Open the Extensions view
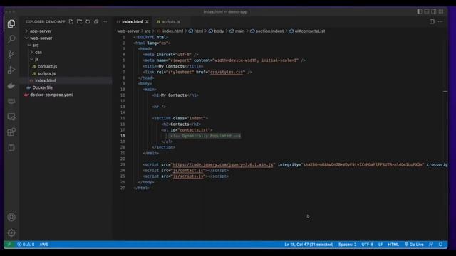456x256 pixels. [11, 132]
